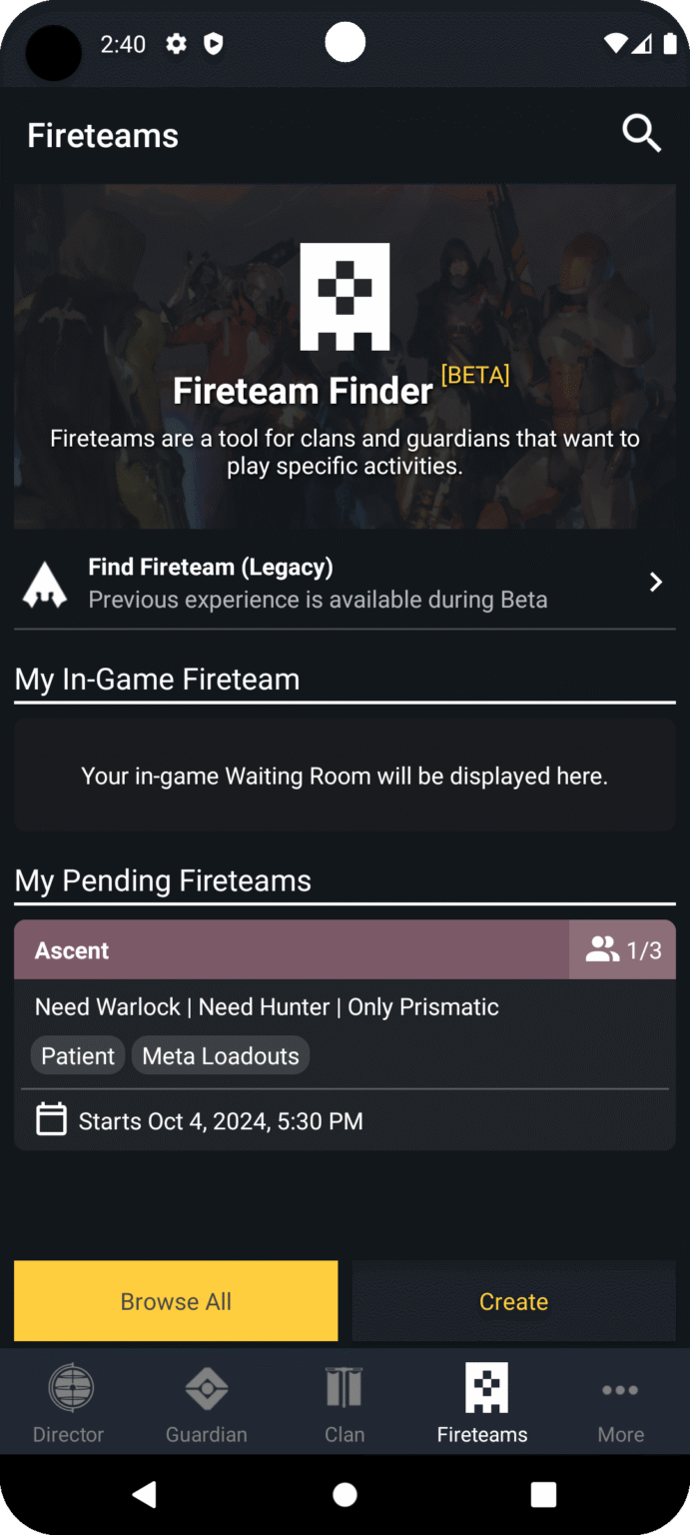The width and height of the screenshot is (690, 1535).
Task: Open the More menu icon
Action: point(620,1389)
